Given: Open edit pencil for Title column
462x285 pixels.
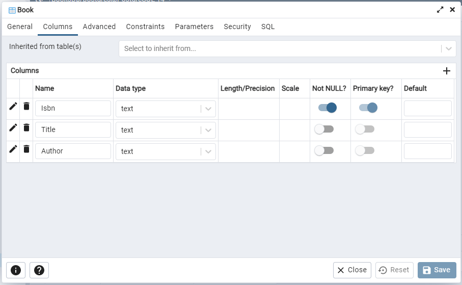Looking at the screenshot, I should [13, 128].
